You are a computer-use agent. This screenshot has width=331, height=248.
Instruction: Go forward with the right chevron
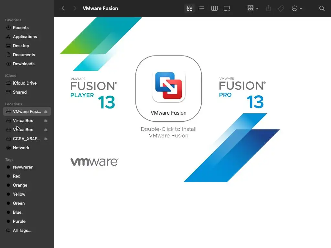(x=75, y=8)
